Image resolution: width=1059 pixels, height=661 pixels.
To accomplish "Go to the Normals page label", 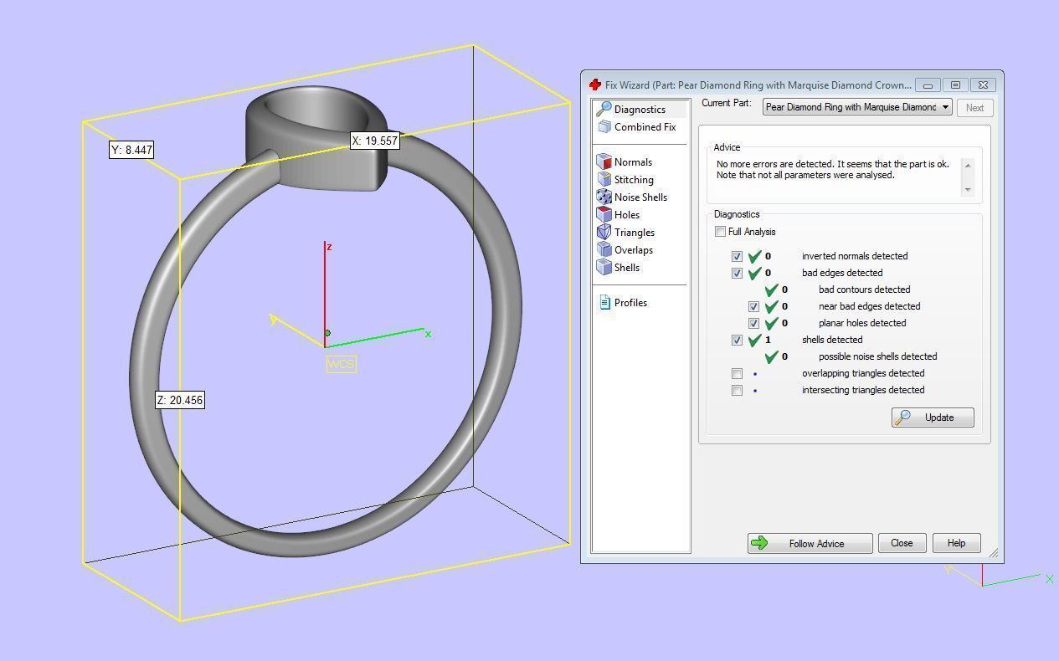I will coord(633,162).
